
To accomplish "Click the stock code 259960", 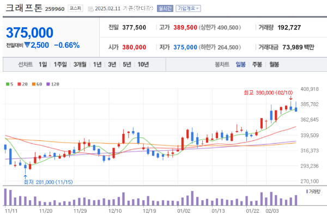I will [x=55, y=9].
